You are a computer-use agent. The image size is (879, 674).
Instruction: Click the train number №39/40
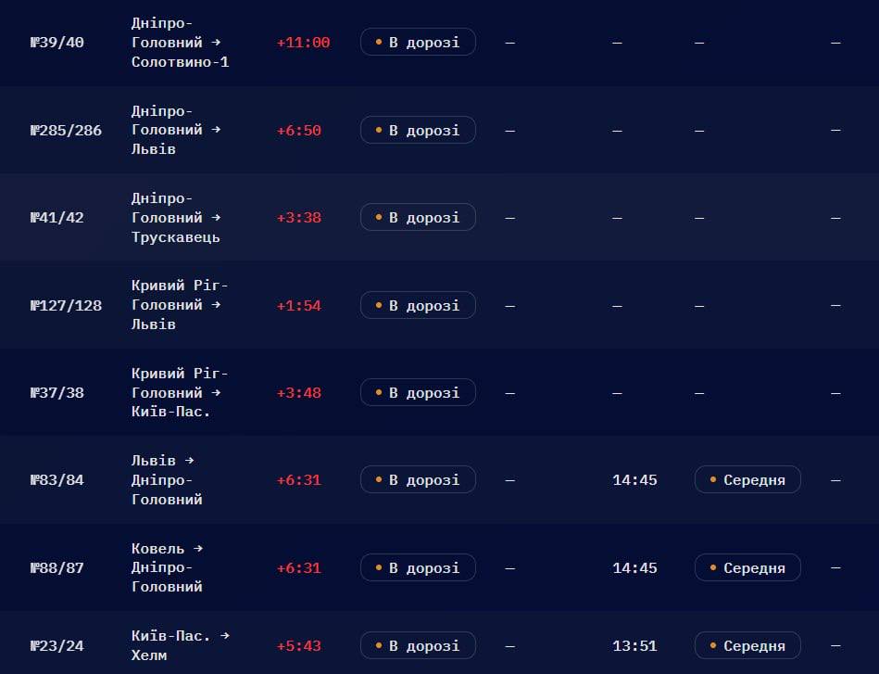(x=57, y=43)
